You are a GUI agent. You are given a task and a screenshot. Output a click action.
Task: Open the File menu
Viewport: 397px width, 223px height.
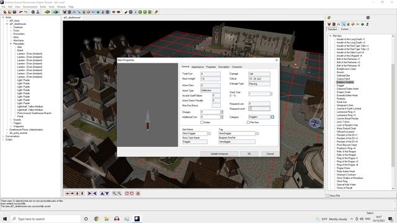3,7
